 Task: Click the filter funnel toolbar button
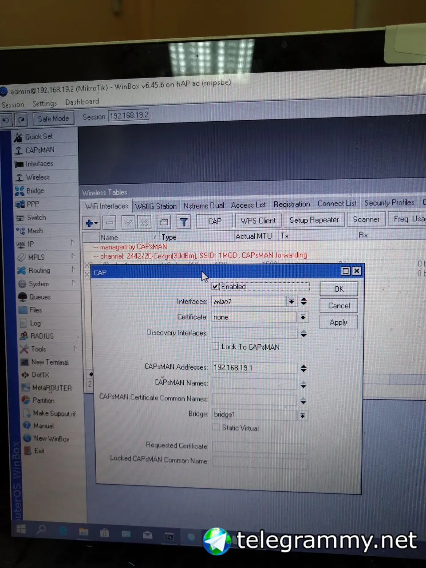click(x=183, y=222)
